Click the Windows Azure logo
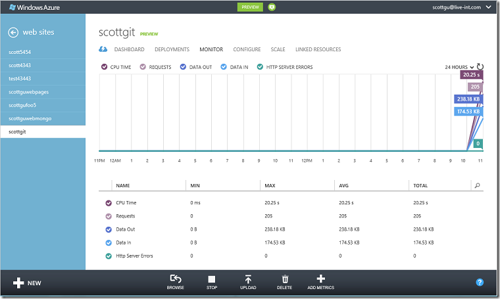This screenshot has height=299, width=500. coord(34,7)
